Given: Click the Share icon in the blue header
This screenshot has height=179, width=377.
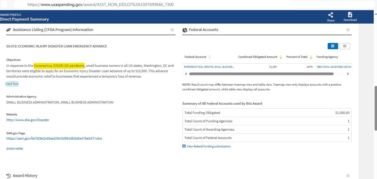Looking at the screenshot, I should point(331,15).
